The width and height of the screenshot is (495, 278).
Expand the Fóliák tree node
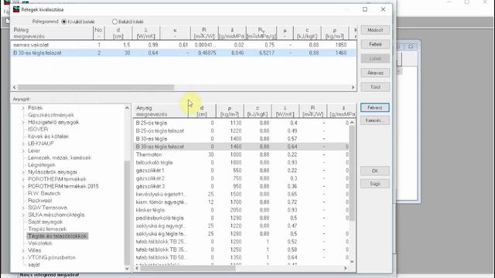[x=23, y=108]
